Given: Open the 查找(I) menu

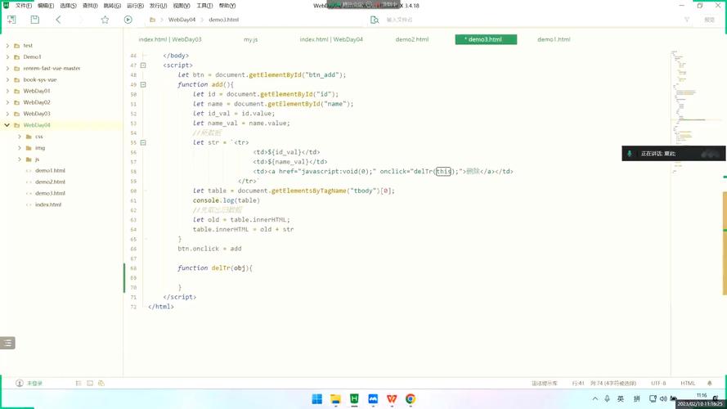Looking at the screenshot, I should tap(90, 6).
